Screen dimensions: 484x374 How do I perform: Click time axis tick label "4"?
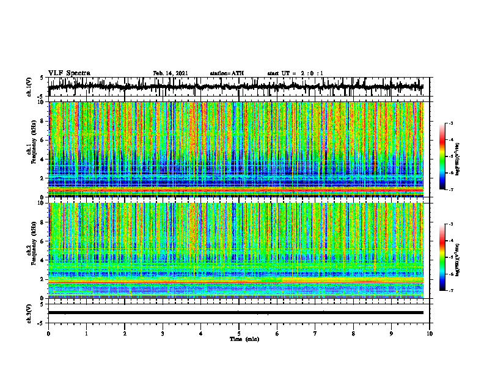[x=201, y=334]
